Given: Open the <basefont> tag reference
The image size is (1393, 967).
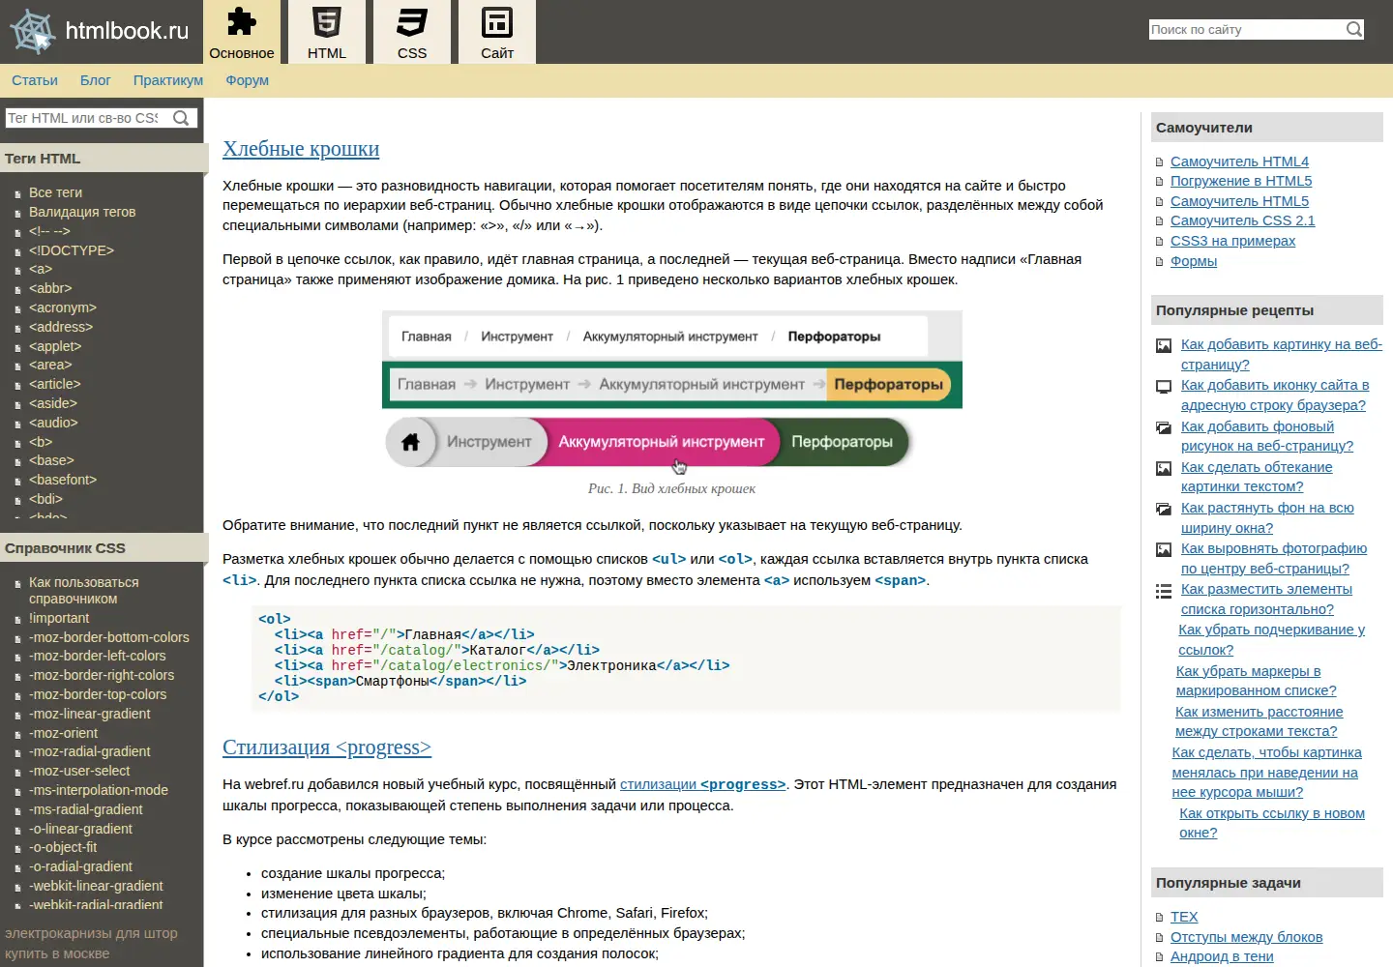Looking at the screenshot, I should [x=63, y=480].
